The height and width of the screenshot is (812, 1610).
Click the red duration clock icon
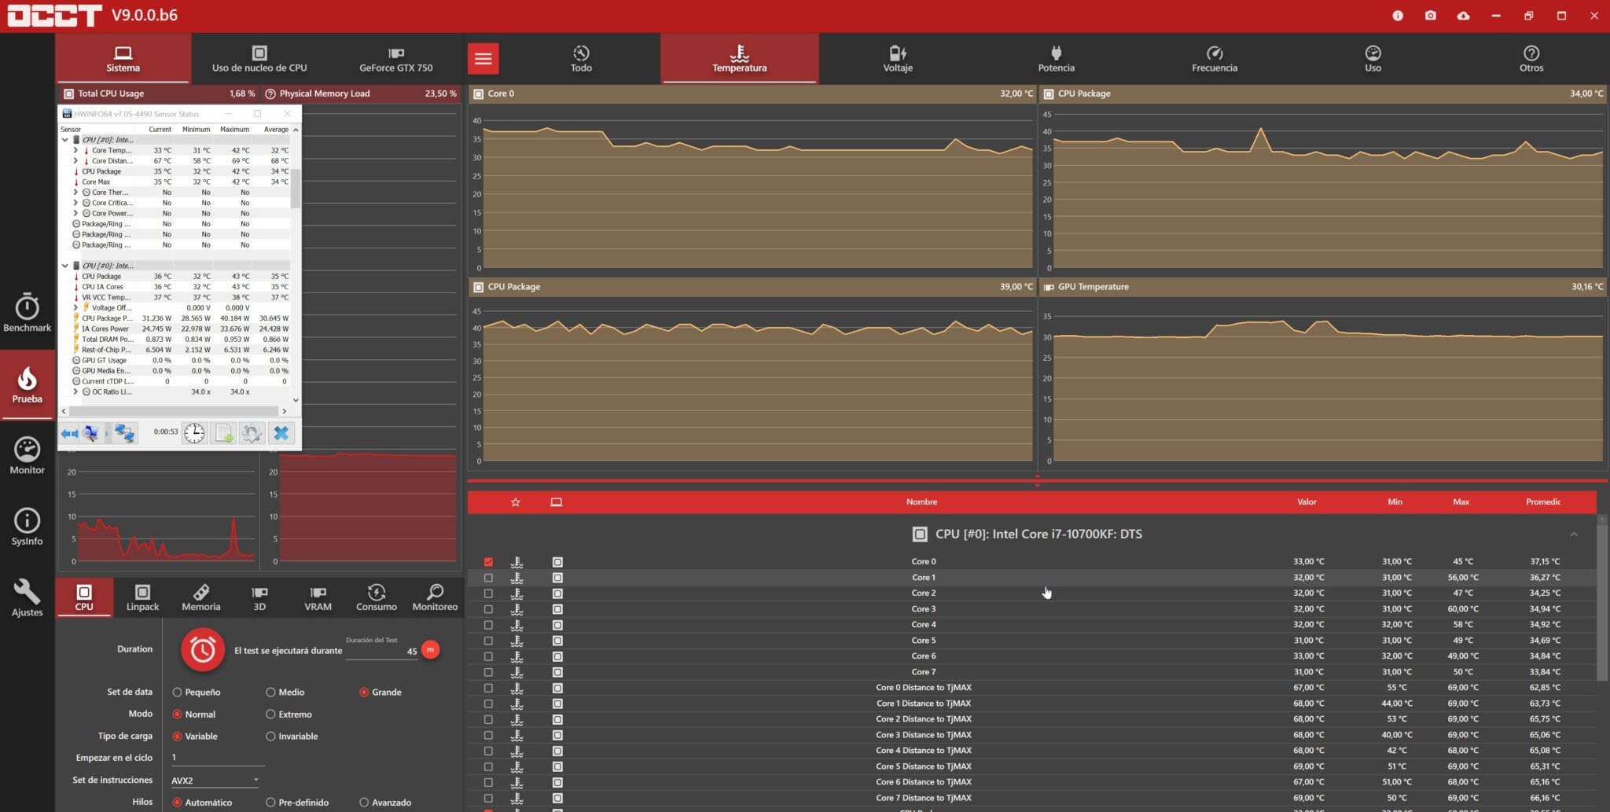[x=203, y=649]
